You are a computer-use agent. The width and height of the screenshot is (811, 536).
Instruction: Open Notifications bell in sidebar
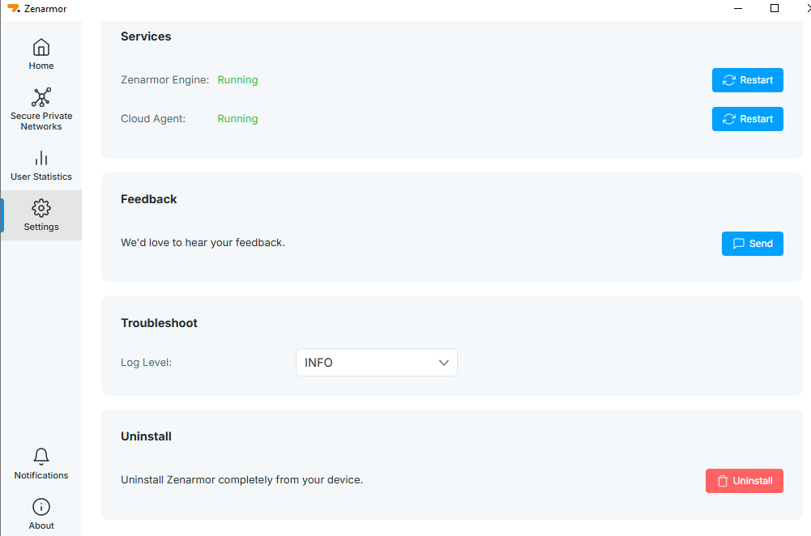[x=41, y=464]
